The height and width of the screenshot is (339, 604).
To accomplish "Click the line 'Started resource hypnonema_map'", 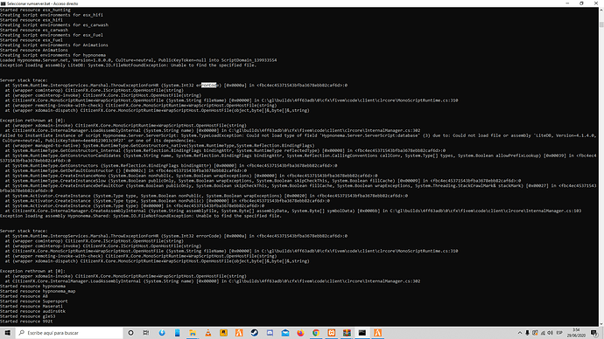I will (38, 291).
